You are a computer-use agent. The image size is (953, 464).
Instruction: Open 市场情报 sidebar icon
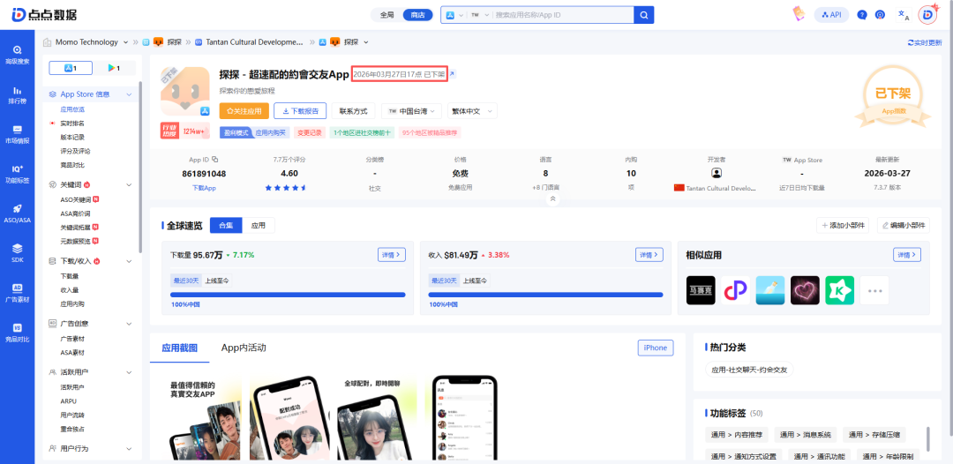pos(17,134)
